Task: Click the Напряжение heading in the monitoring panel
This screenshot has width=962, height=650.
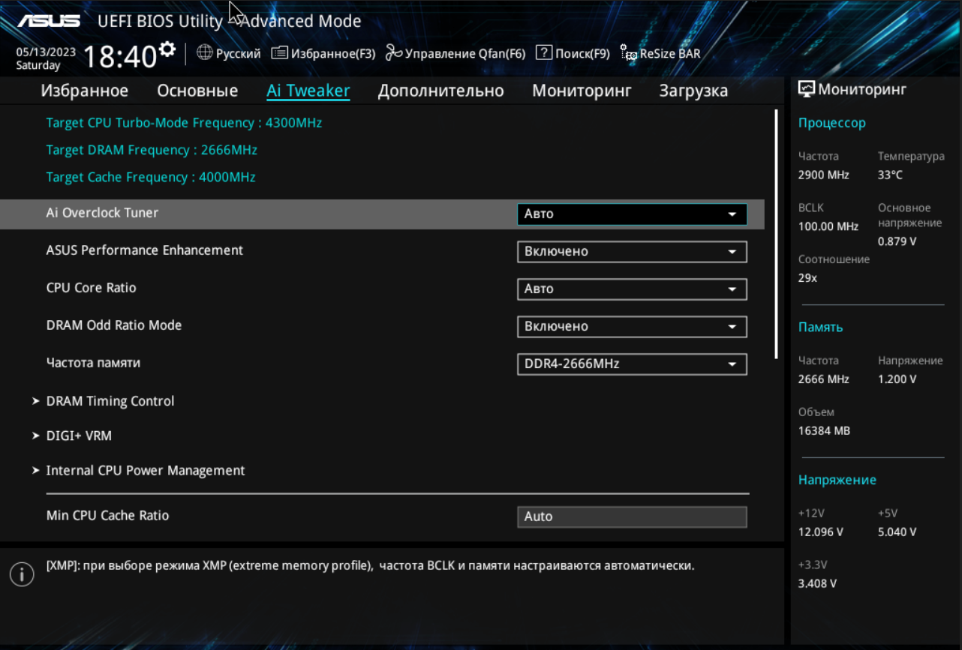Action: [x=837, y=480]
